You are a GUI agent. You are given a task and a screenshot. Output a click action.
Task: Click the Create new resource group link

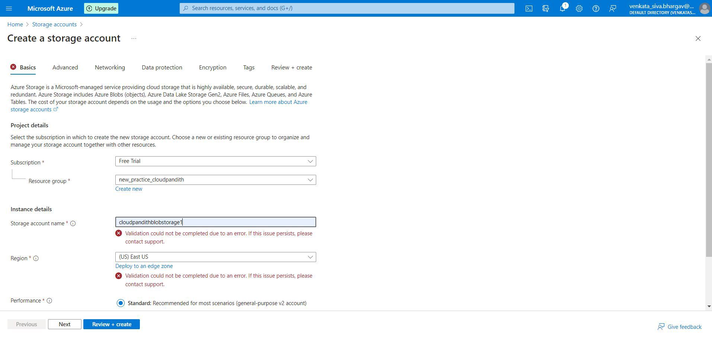pos(129,189)
